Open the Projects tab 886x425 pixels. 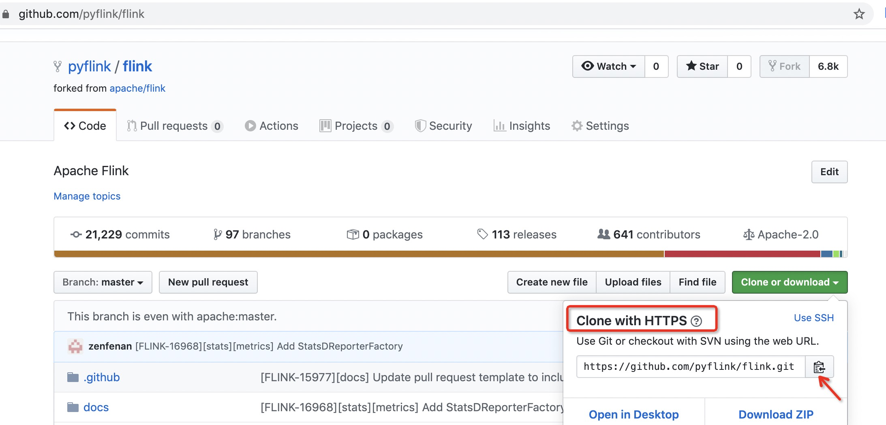[x=356, y=126]
